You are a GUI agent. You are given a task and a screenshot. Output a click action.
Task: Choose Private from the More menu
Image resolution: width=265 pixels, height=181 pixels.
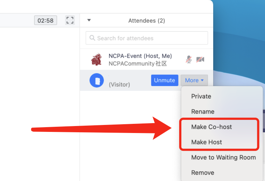click(x=201, y=96)
